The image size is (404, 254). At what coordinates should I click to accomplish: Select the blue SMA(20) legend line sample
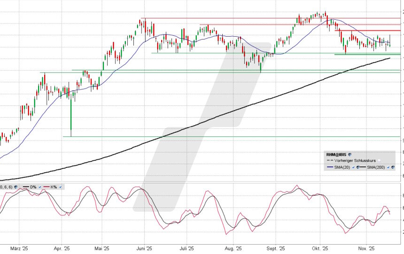click(330, 167)
